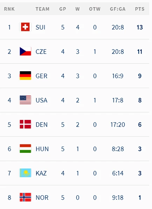Select the Kazakhstan flag icon

[x=25, y=173]
